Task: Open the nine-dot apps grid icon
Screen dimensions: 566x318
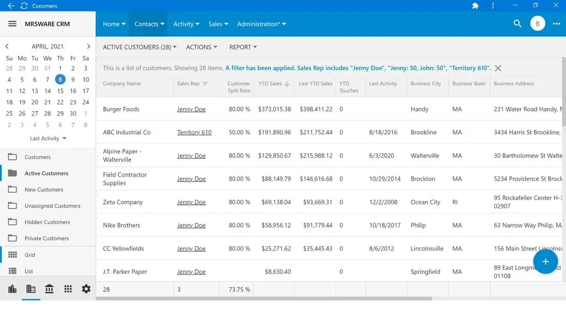Action: click(68, 289)
